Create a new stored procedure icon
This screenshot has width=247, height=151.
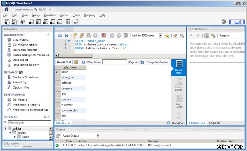click(x=53, y=22)
